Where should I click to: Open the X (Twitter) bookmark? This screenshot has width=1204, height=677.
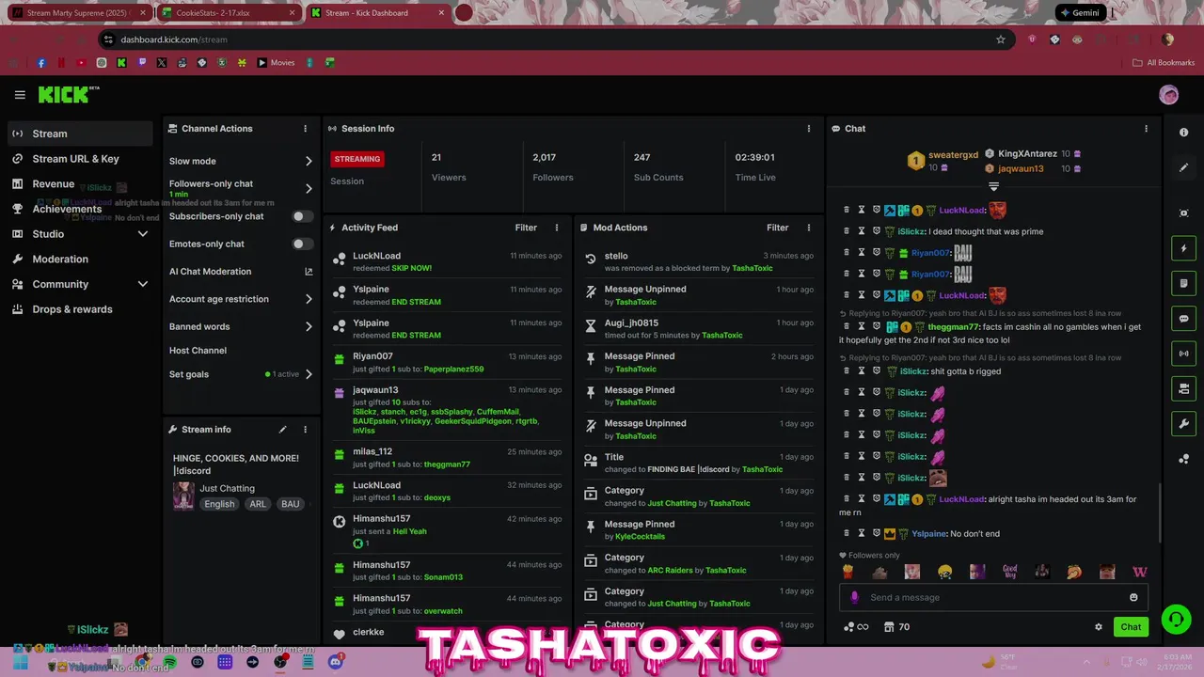[x=162, y=63]
